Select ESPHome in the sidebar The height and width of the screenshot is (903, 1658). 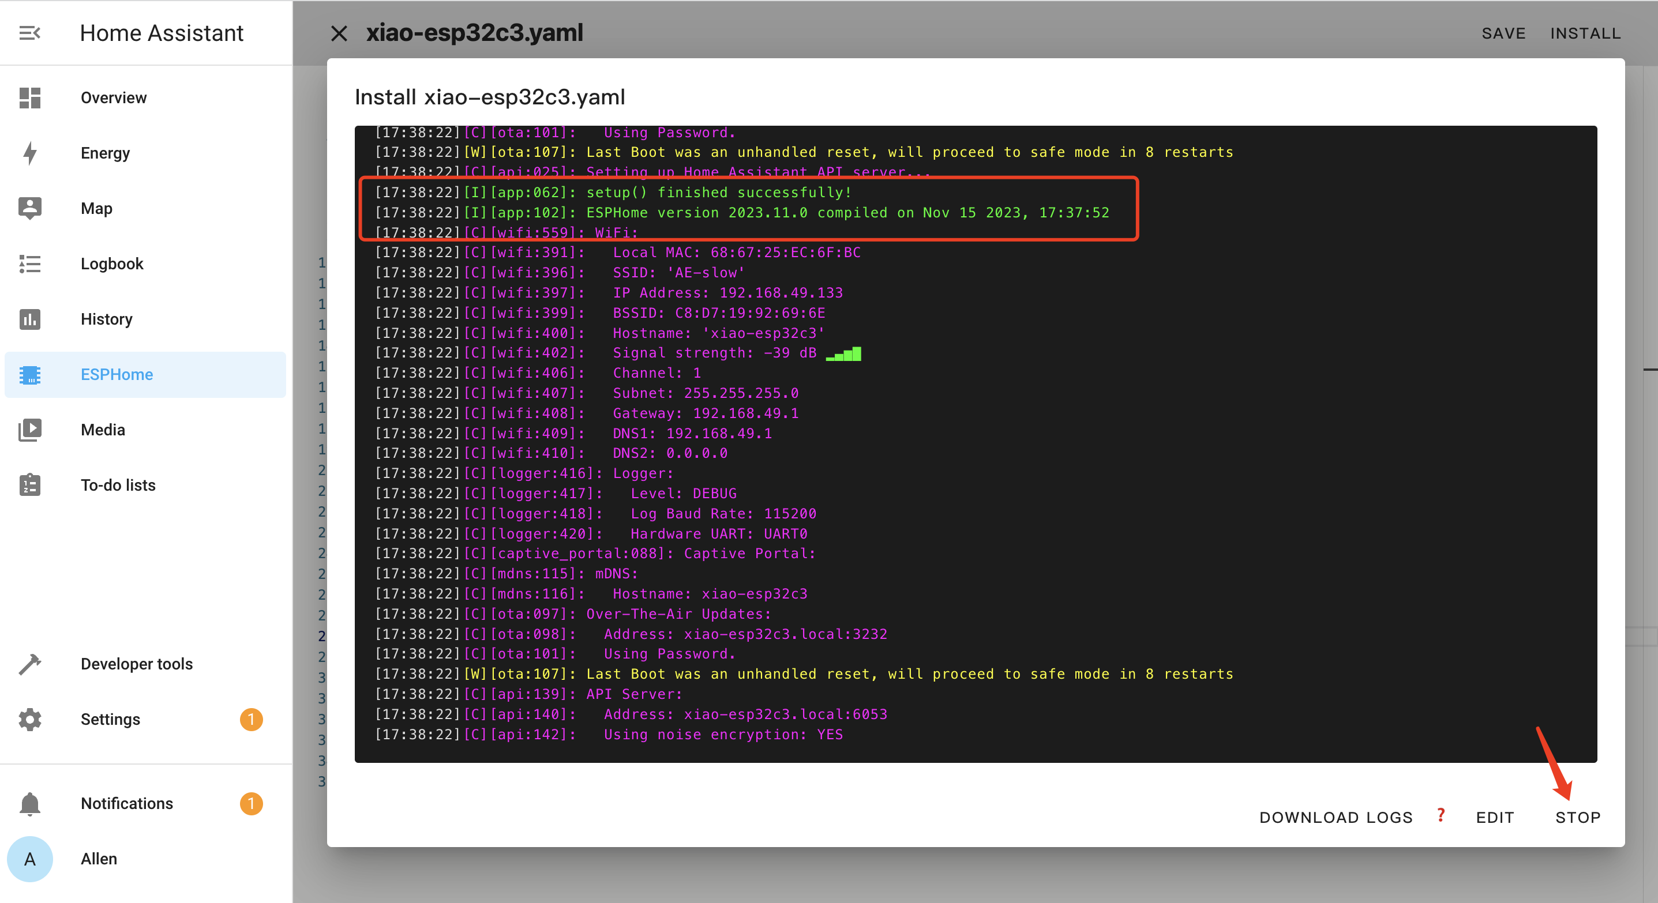(x=145, y=374)
